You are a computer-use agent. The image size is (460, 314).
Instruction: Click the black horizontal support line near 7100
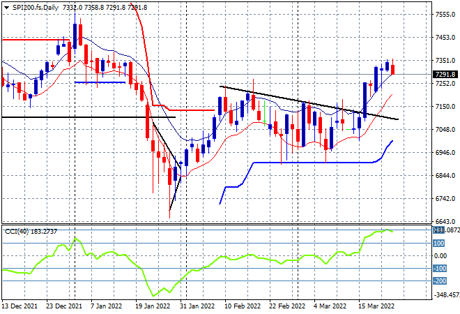point(70,117)
